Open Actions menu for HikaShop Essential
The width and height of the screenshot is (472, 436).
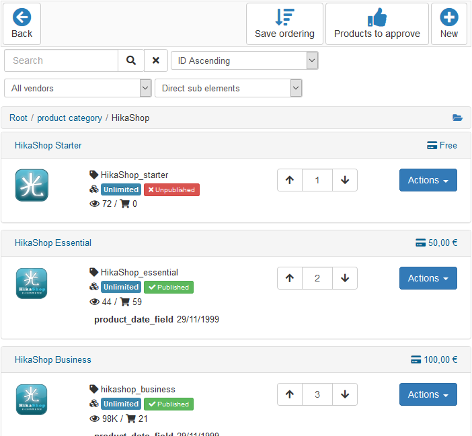point(428,278)
